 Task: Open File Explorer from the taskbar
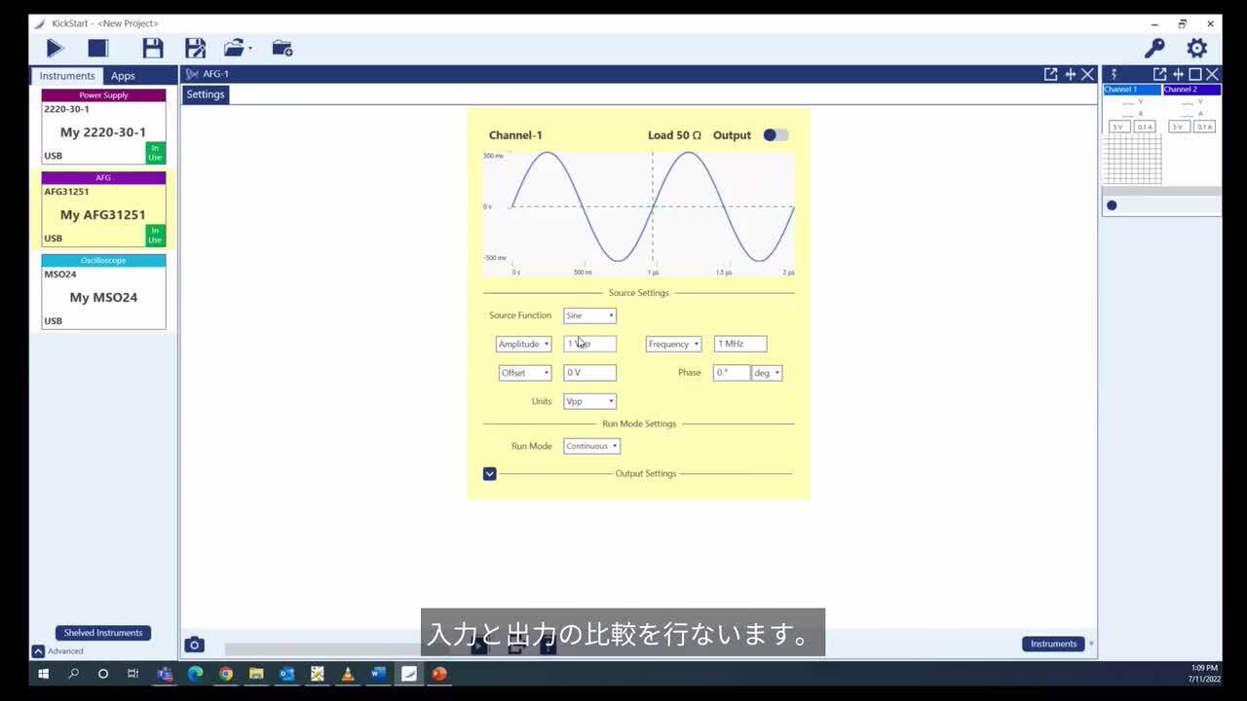tap(256, 674)
